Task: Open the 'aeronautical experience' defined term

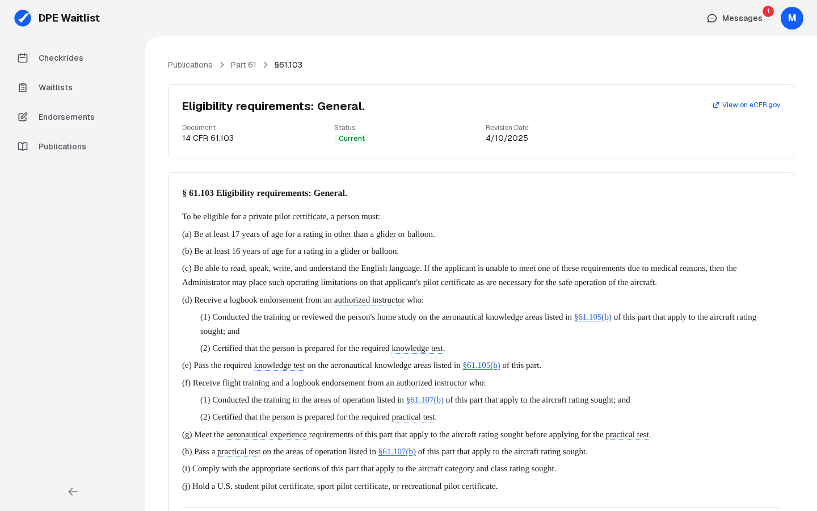Action: pyautogui.click(x=267, y=434)
